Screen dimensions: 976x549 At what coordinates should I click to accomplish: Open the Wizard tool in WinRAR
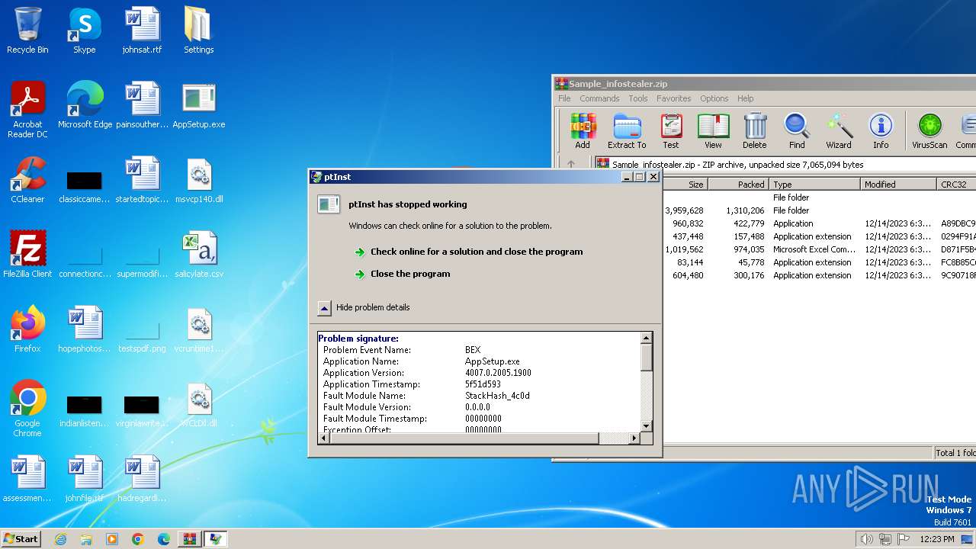839,130
